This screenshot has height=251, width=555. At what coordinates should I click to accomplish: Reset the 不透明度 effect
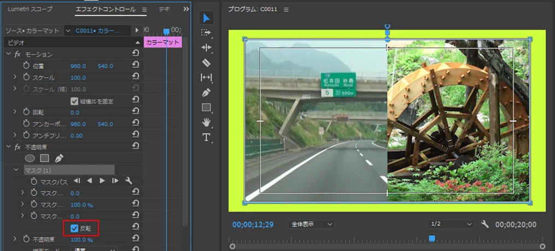(x=136, y=146)
